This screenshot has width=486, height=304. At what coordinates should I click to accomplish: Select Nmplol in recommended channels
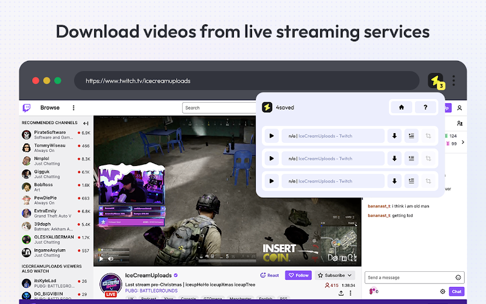click(x=56, y=161)
